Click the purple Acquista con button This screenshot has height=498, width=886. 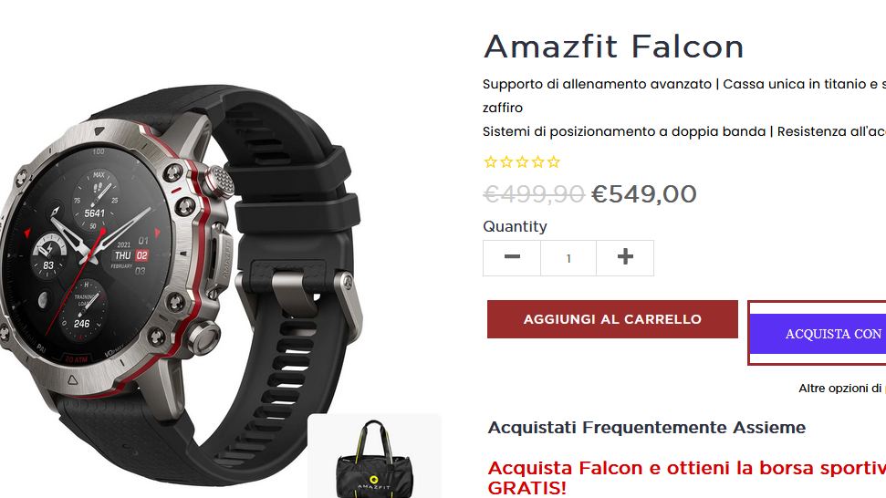pos(818,334)
